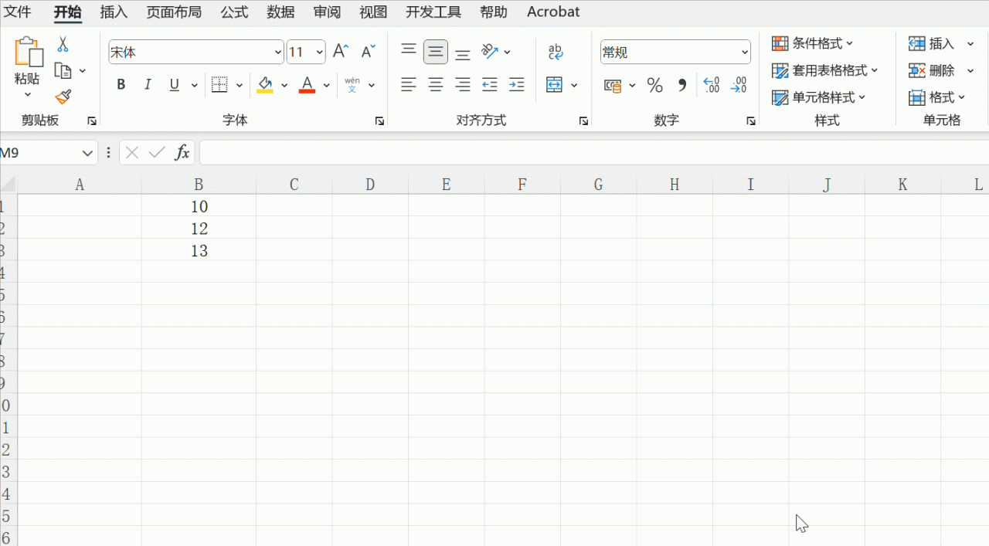This screenshot has width=989, height=546.
Task: Increase font size with the larger A
Action: coord(340,52)
